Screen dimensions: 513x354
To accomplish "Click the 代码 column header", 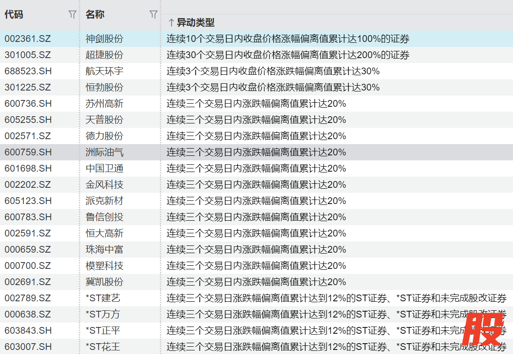I will [x=14, y=15].
